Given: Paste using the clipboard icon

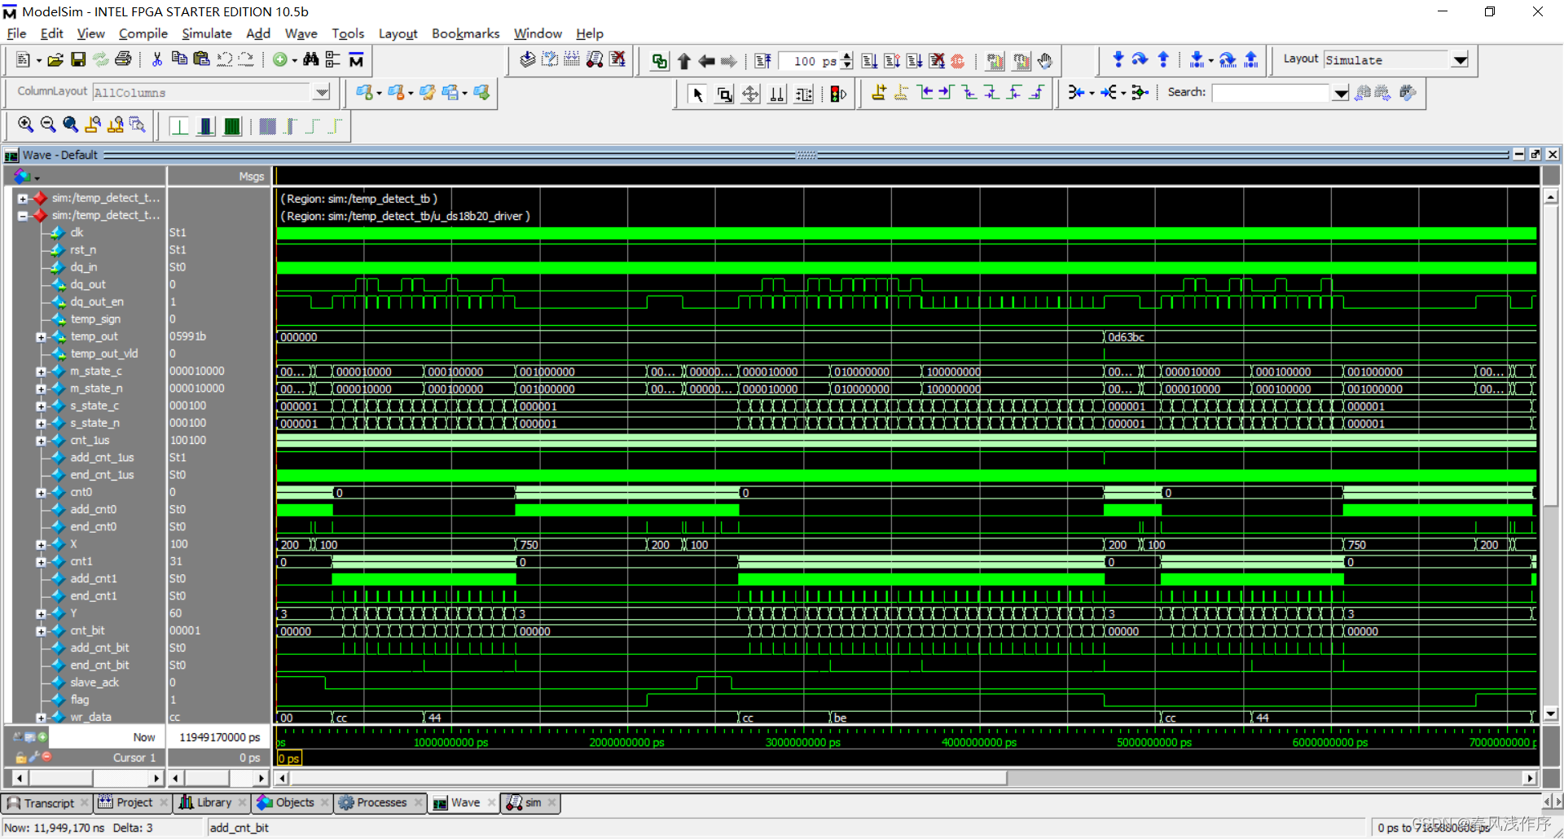Looking at the screenshot, I should point(201,59).
